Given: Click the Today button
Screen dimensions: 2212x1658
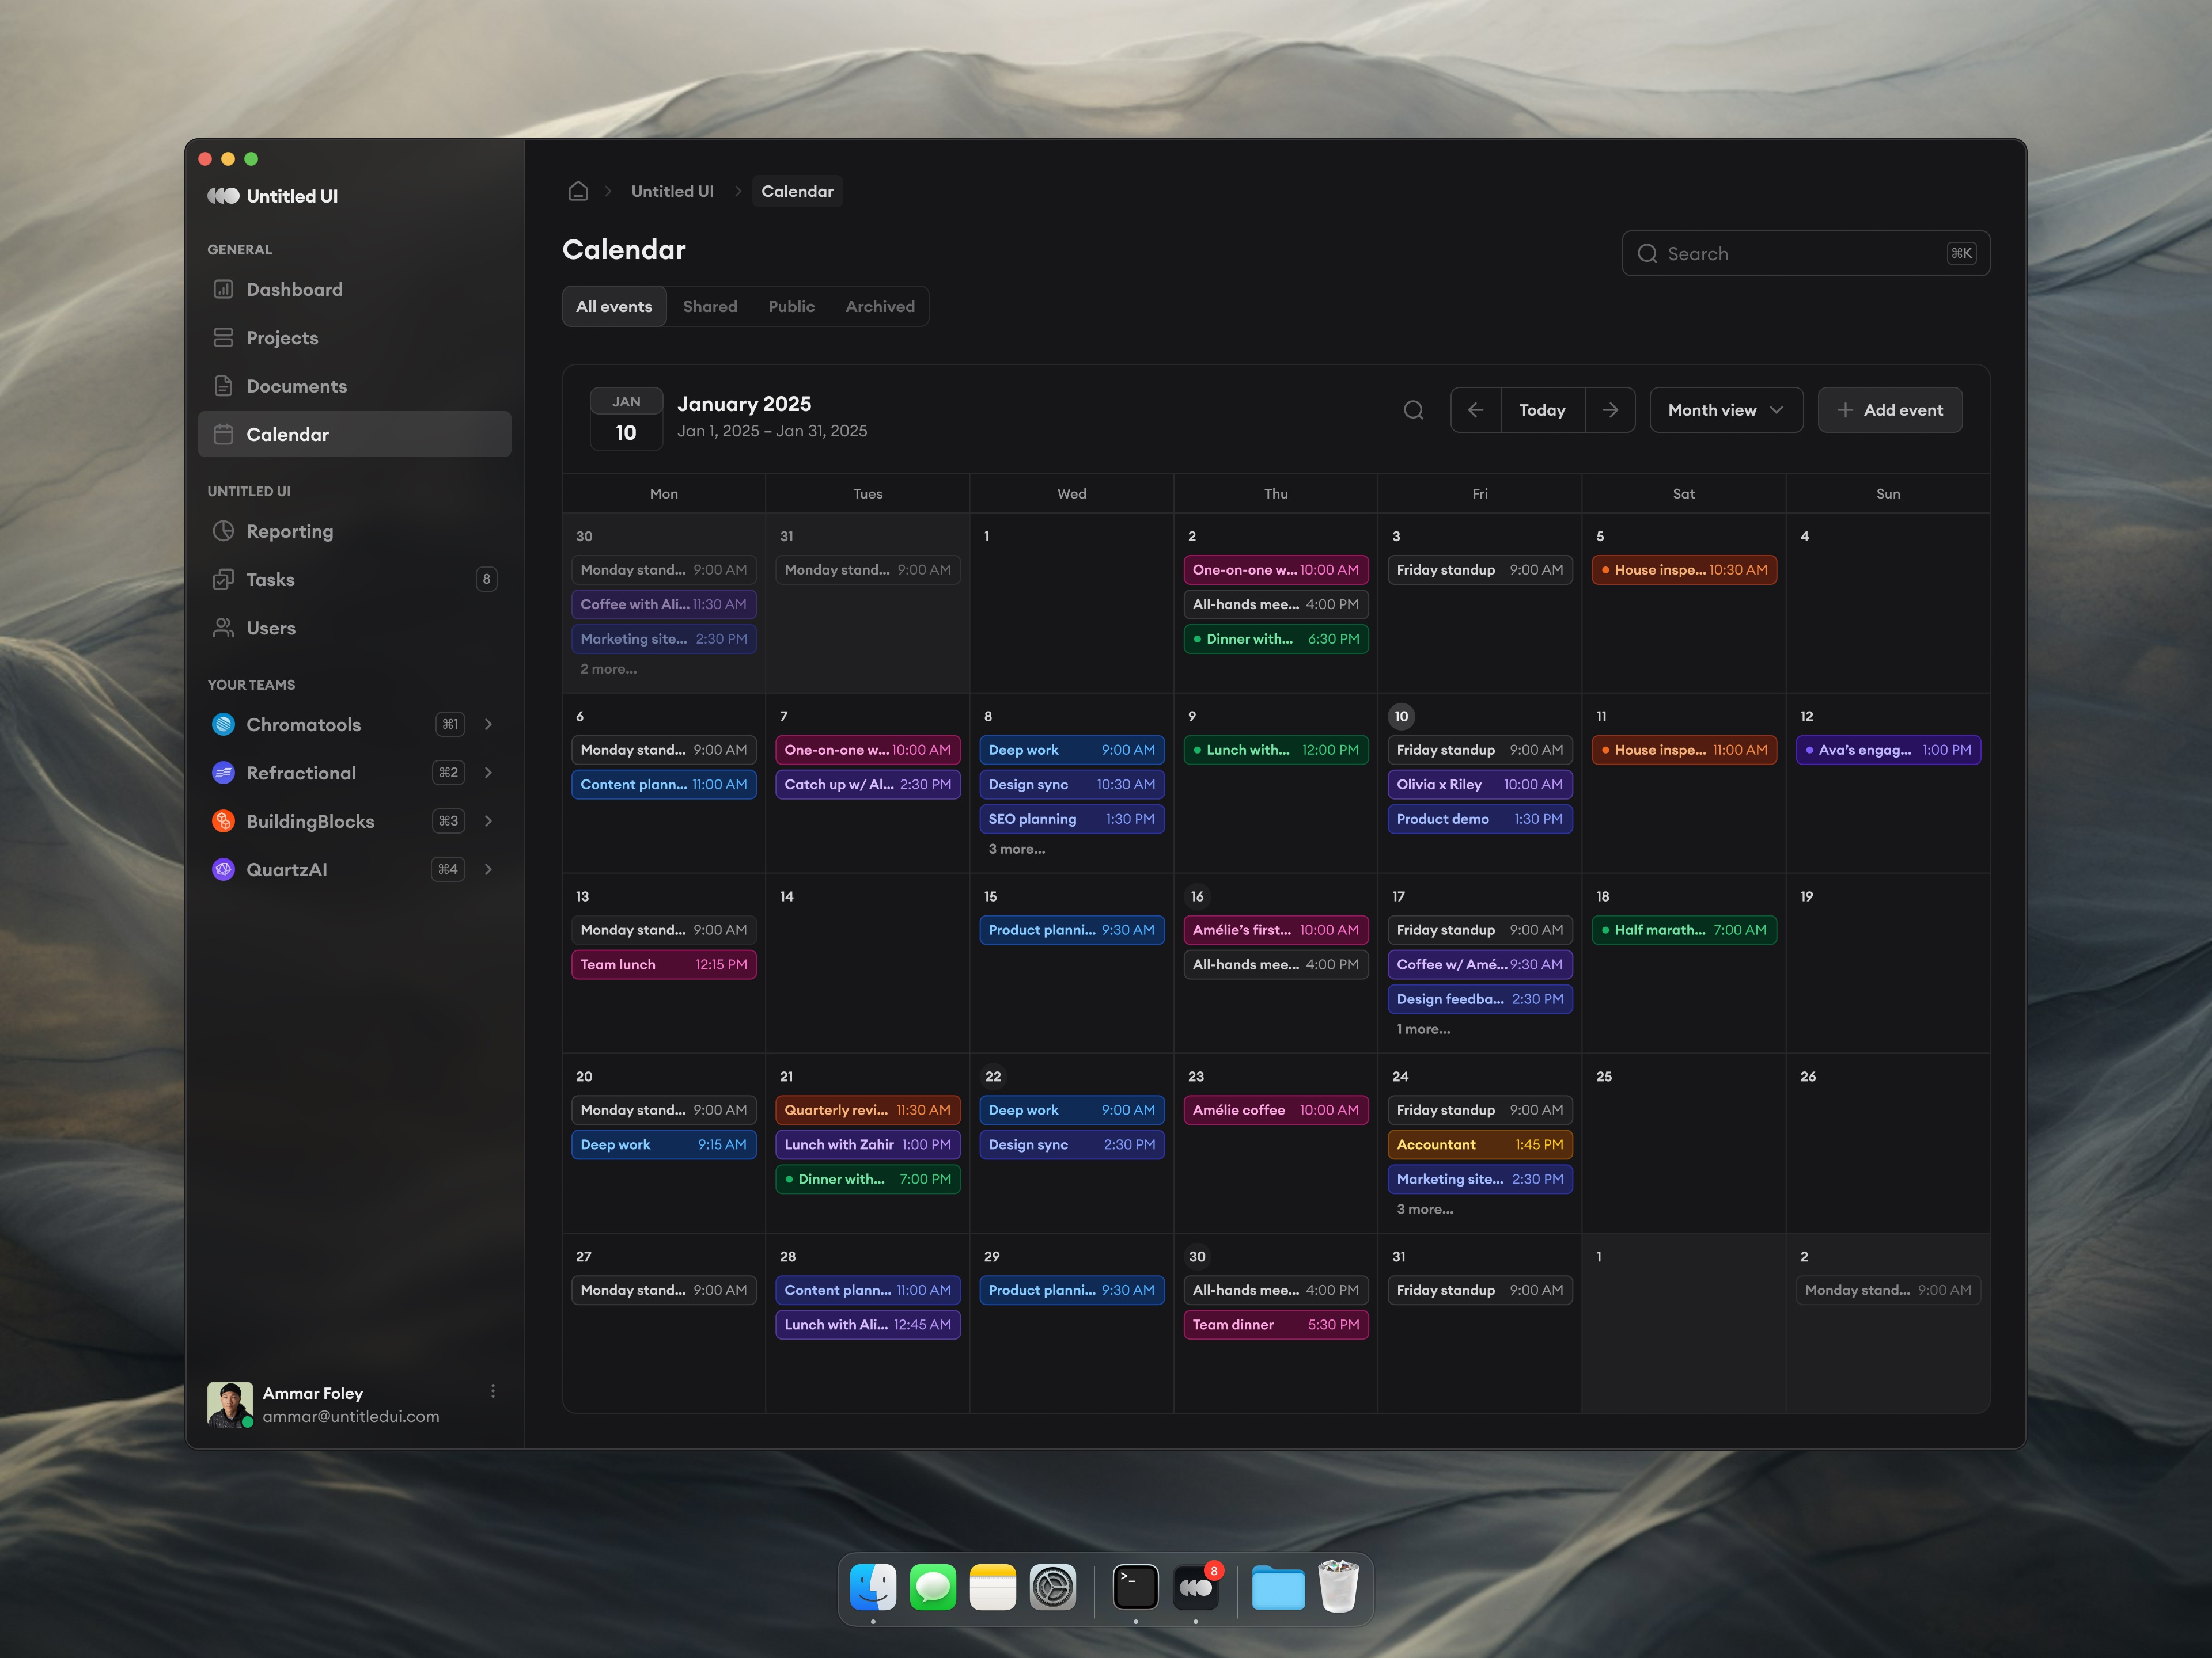Looking at the screenshot, I should [1542, 410].
